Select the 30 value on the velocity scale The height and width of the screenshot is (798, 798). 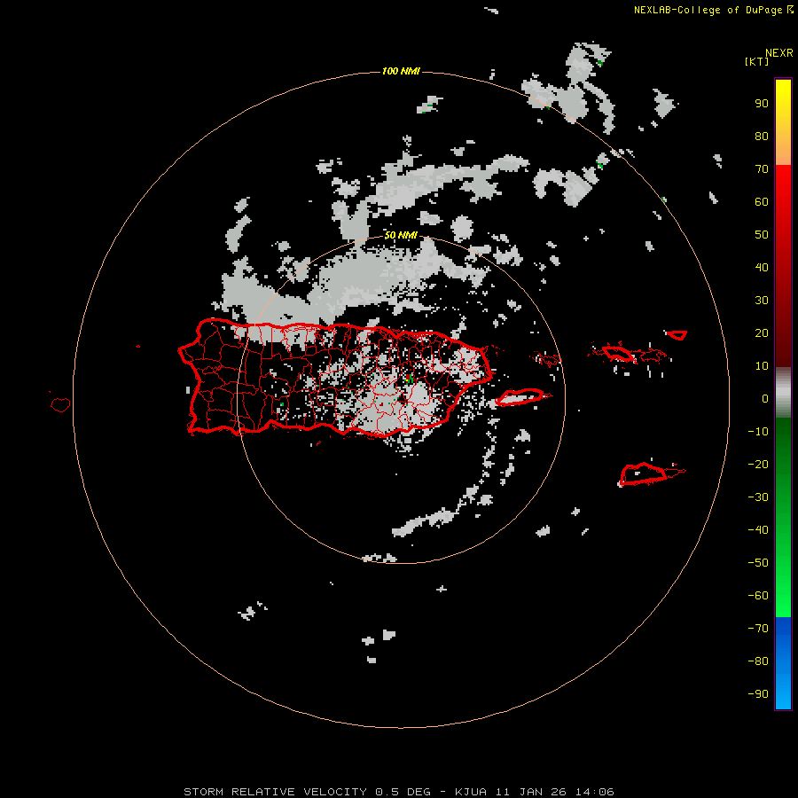click(762, 301)
